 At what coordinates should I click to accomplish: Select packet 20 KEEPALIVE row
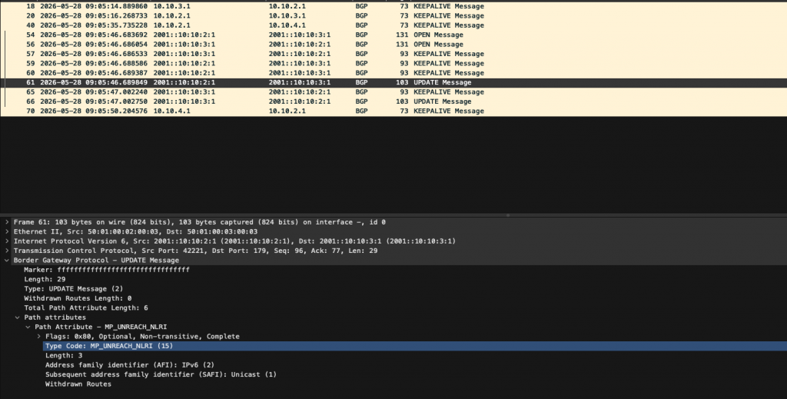point(393,15)
